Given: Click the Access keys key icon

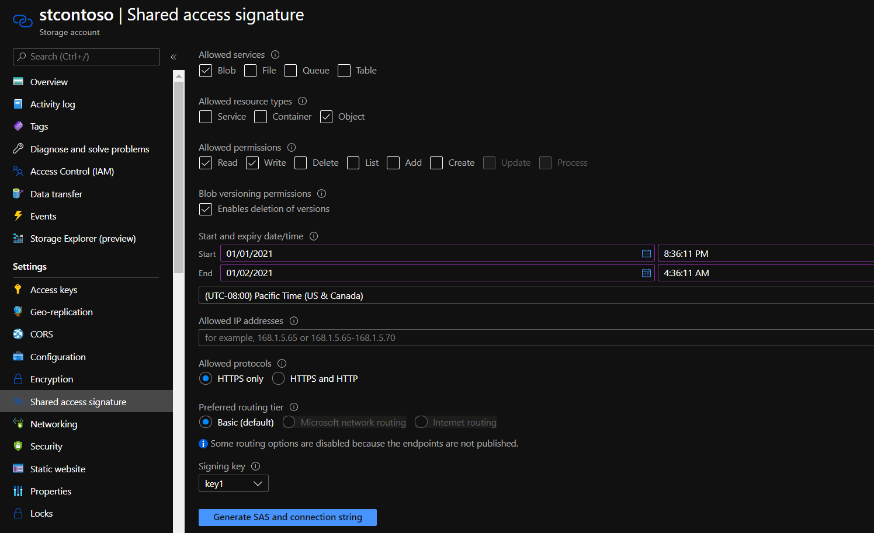Looking at the screenshot, I should click(18, 290).
